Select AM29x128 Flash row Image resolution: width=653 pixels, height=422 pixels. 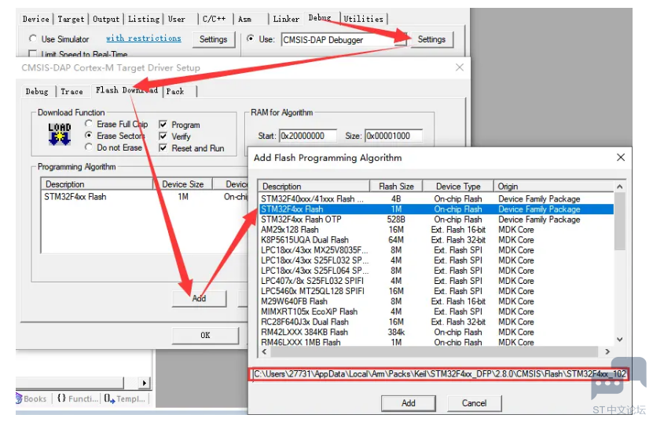pos(436,230)
